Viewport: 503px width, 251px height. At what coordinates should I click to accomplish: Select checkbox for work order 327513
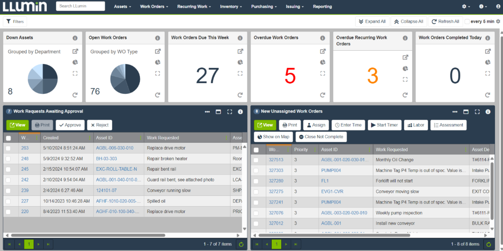pos(256,160)
